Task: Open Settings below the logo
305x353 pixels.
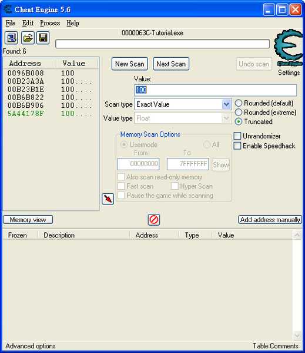Action: pyautogui.click(x=289, y=72)
